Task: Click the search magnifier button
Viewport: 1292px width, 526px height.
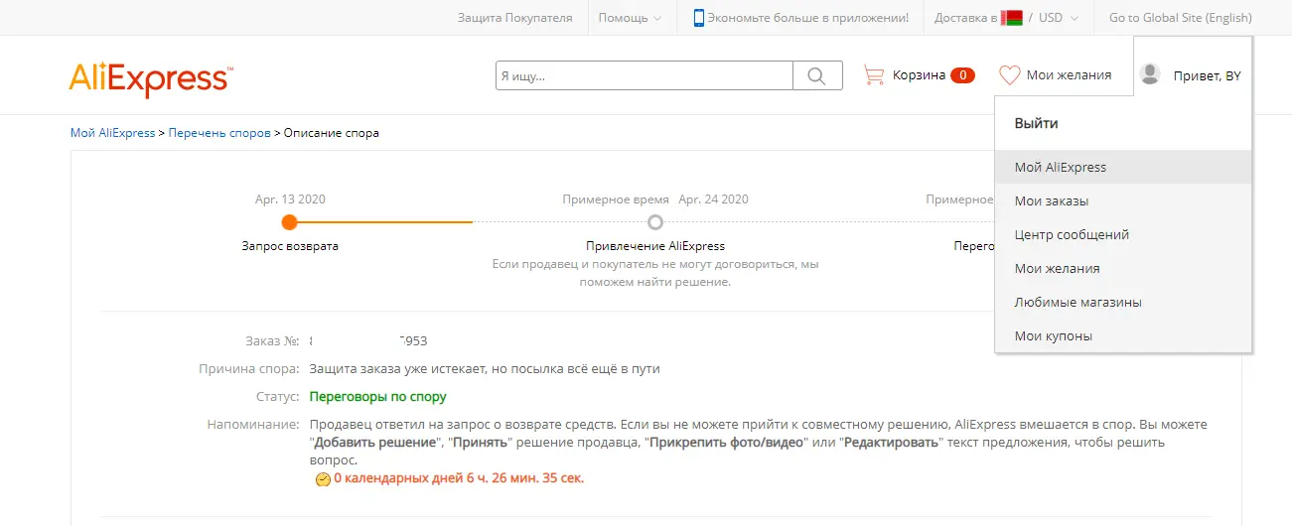Action: tap(817, 75)
